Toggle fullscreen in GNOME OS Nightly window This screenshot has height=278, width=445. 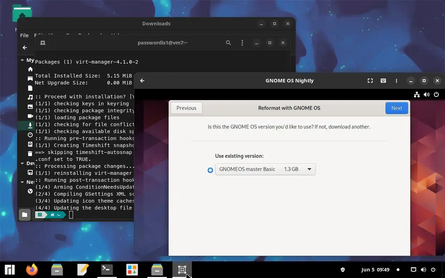(x=370, y=81)
